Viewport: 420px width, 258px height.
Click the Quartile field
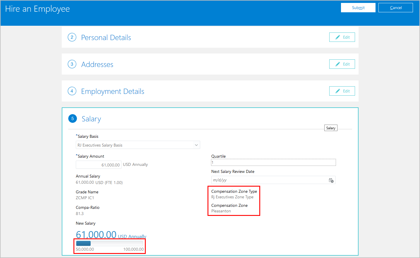pos(273,162)
